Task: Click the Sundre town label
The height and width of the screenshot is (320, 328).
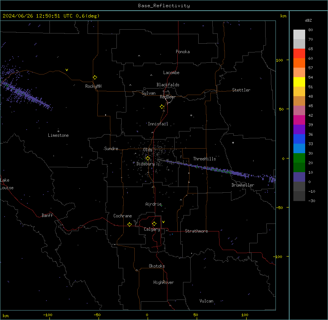Action: (111, 149)
